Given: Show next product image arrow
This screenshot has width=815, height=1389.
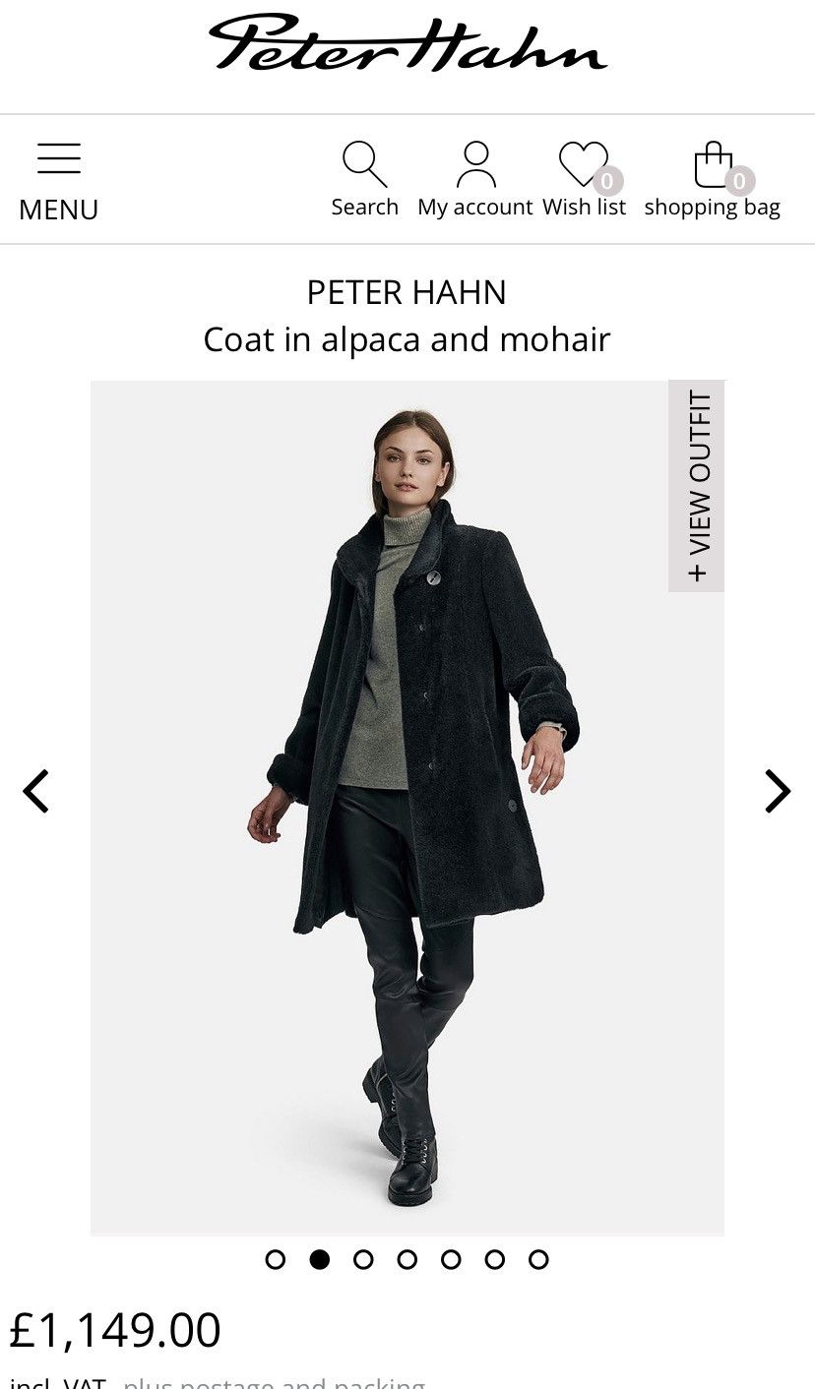Looking at the screenshot, I should [778, 791].
